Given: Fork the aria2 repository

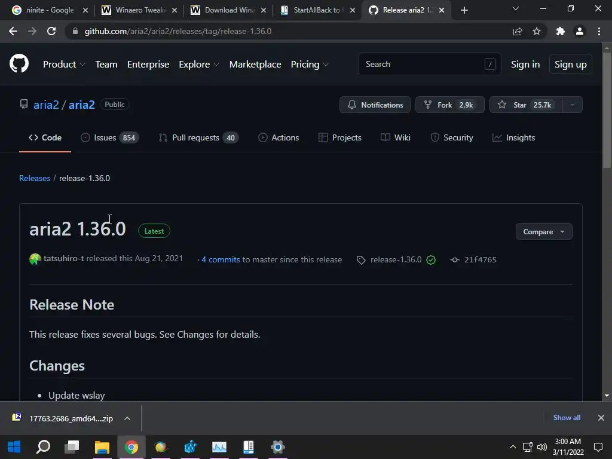Looking at the screenshot, I should tap(449, 105).
